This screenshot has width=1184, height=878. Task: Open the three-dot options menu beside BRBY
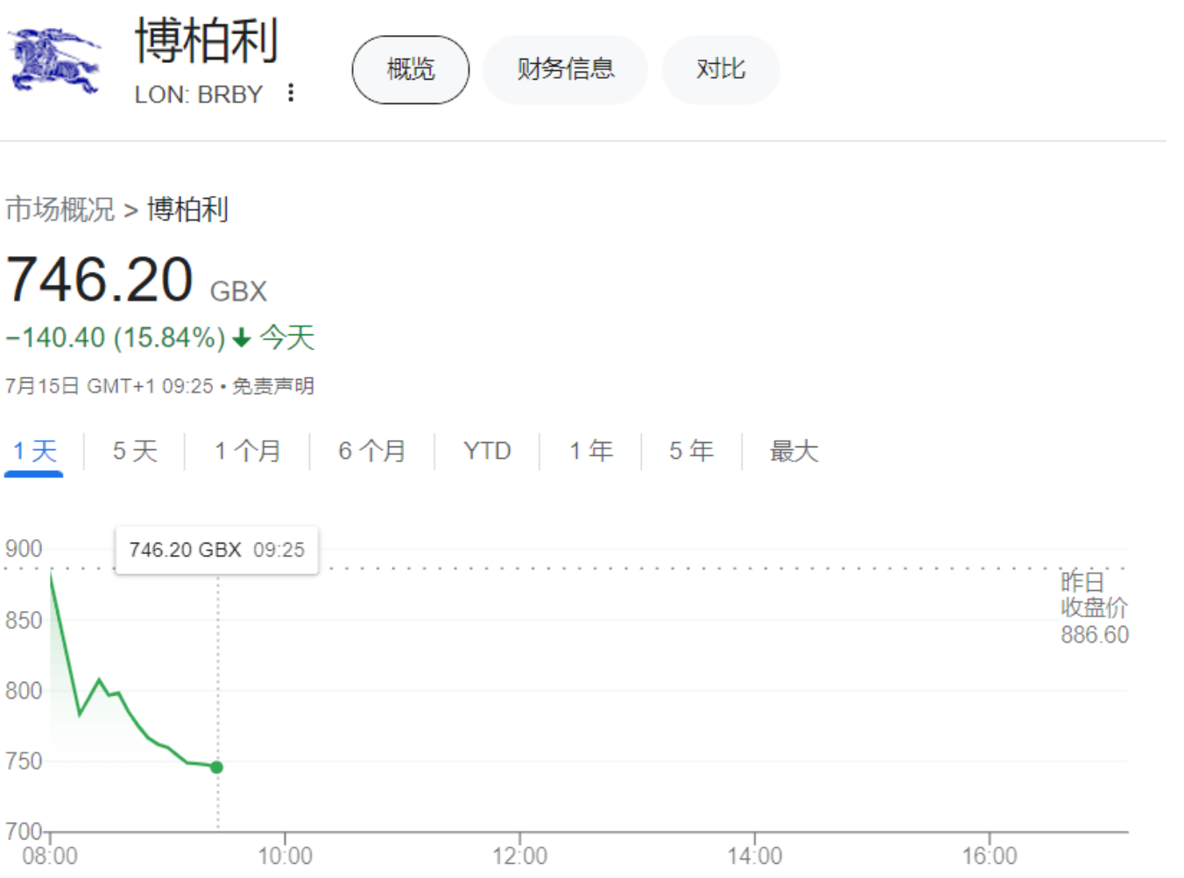(x=291, y=93)
